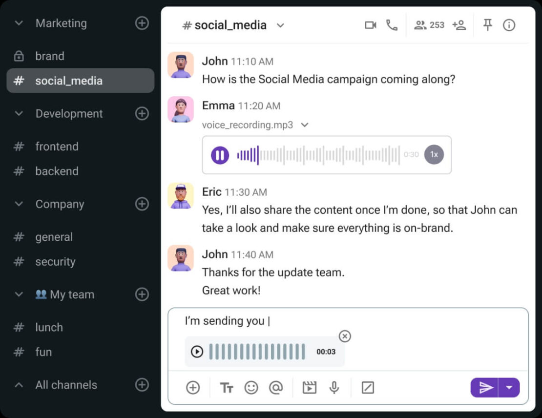Image resolution: width=542 pixels, height=418 pixels.
Task: Start a video call in social_media
Action: [x=370, y=25]
